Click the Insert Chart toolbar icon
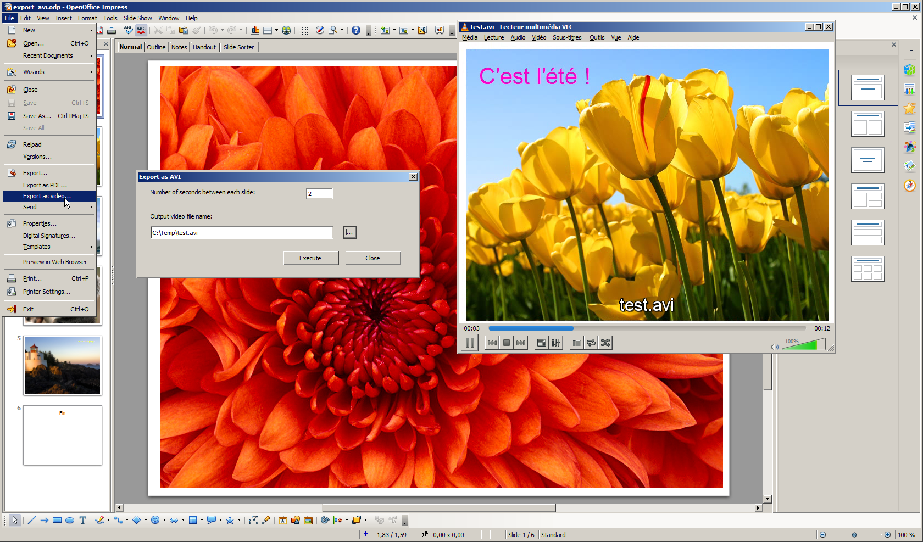923x542 pixels. click(255, 30)
